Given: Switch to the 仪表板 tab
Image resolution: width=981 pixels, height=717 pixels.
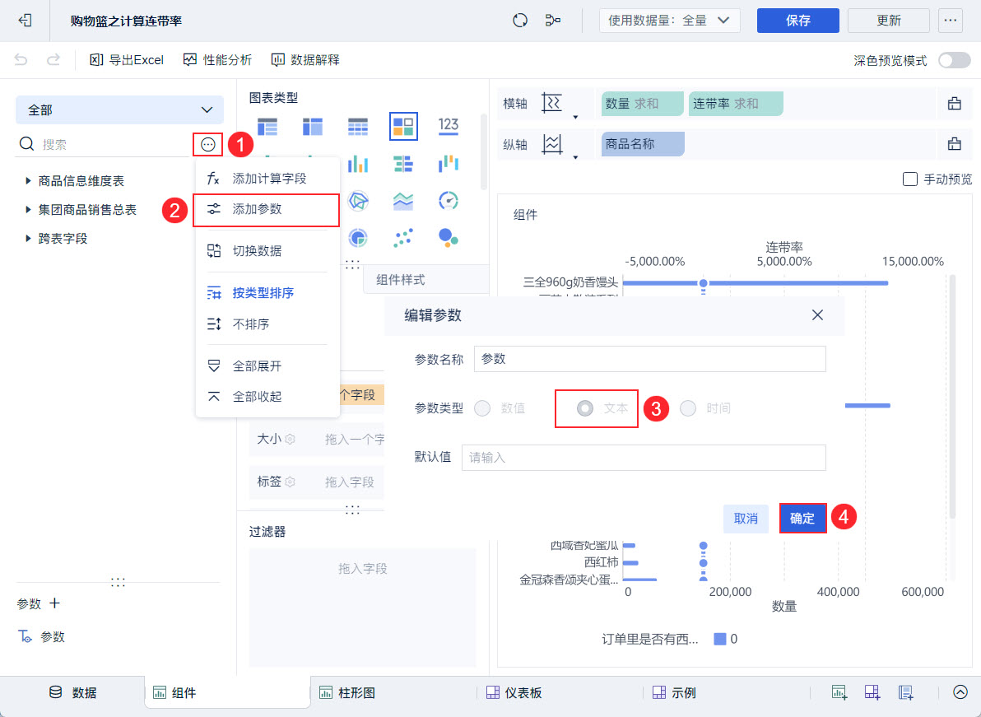Looking at the screenshot, I should point(514,692).
